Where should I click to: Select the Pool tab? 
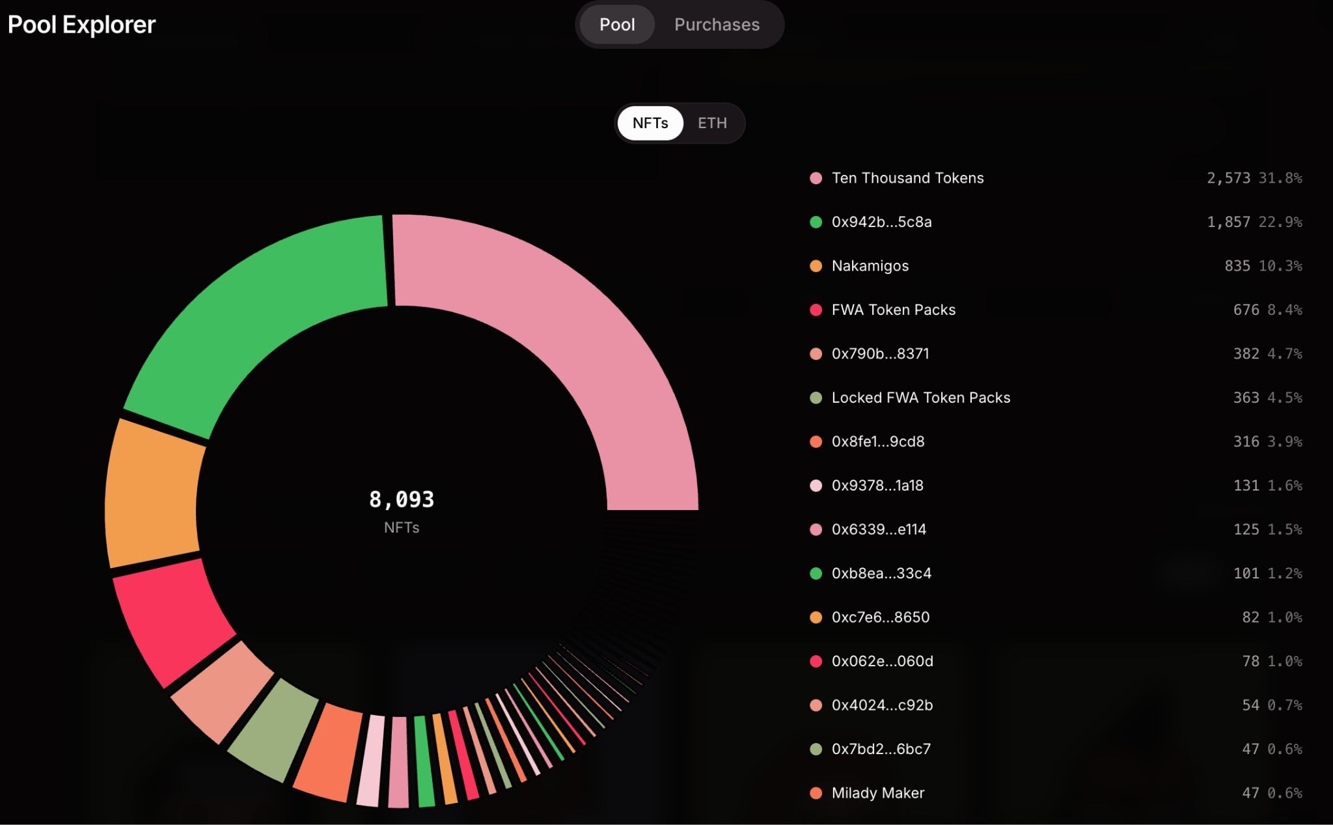616,25
